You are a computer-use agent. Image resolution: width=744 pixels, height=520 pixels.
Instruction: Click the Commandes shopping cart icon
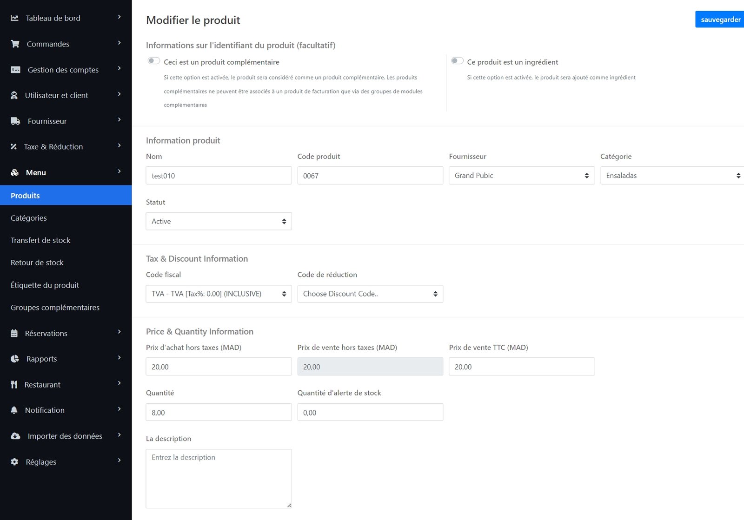point(15,44)
